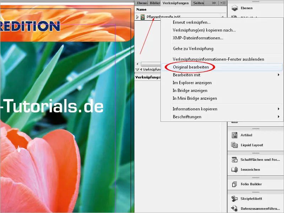Viewport: 284px width, 213px height.
Task: Switch to the Verknüpfungen tab
Action: coord(175,3)
